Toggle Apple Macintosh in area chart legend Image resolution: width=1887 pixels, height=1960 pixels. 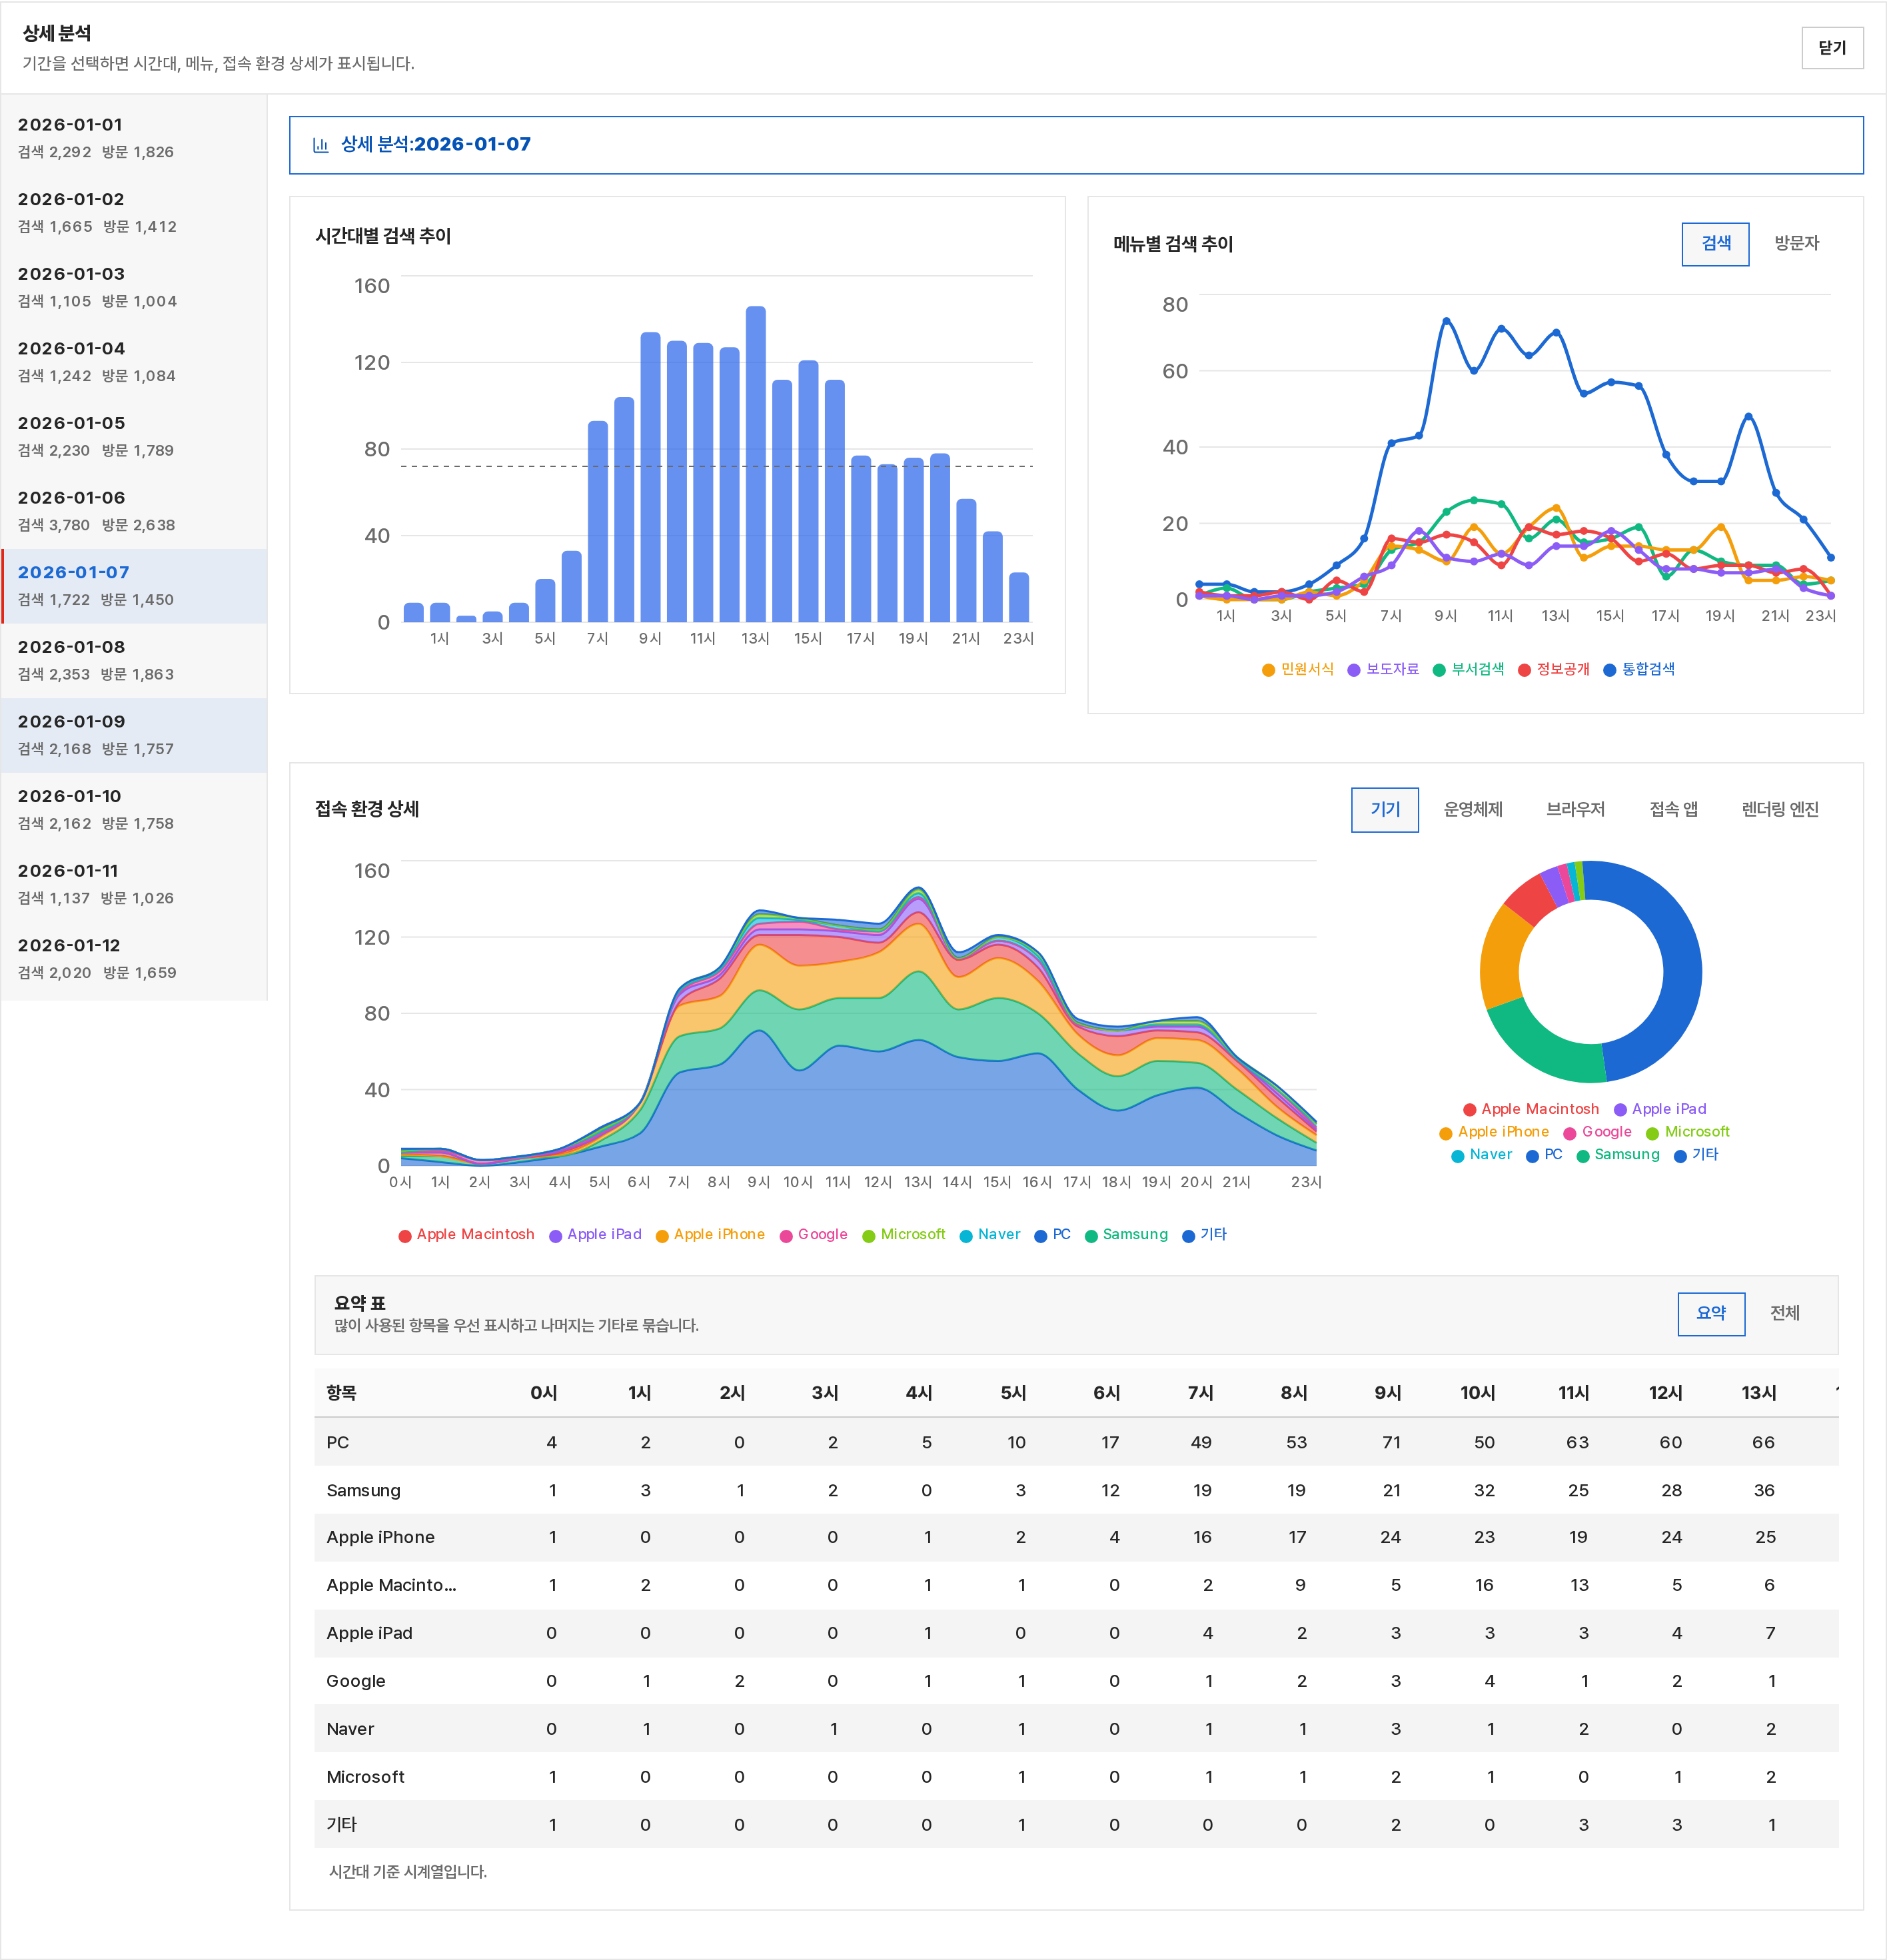click(466, 1235)
